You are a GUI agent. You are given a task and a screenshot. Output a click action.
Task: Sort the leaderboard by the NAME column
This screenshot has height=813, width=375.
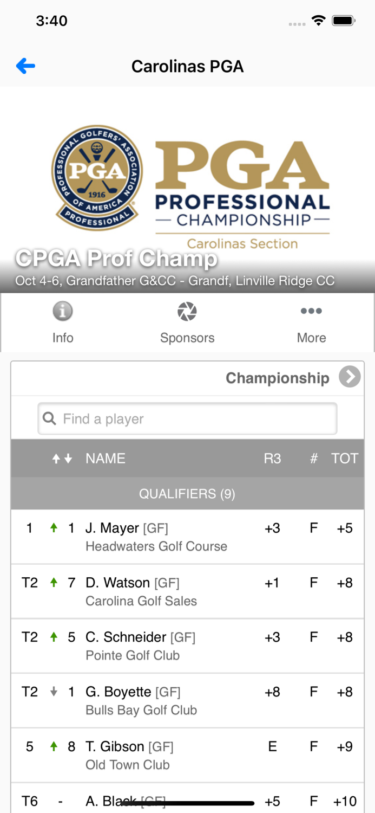point(105,458)
